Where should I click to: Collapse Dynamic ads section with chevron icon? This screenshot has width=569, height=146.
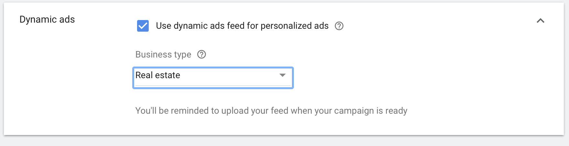(x=541, y=21)
